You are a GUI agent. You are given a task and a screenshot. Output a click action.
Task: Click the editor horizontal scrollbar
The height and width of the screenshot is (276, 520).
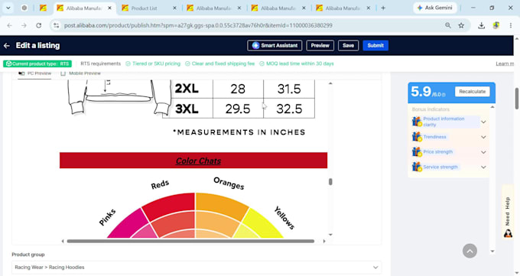190,241
